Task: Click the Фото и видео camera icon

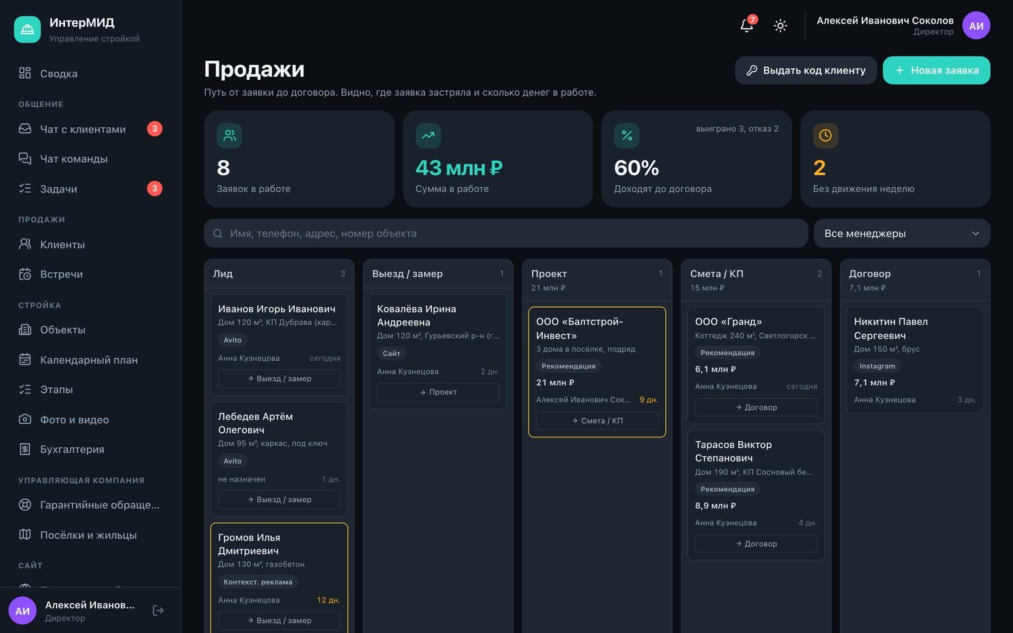Action: coord(25,419)
